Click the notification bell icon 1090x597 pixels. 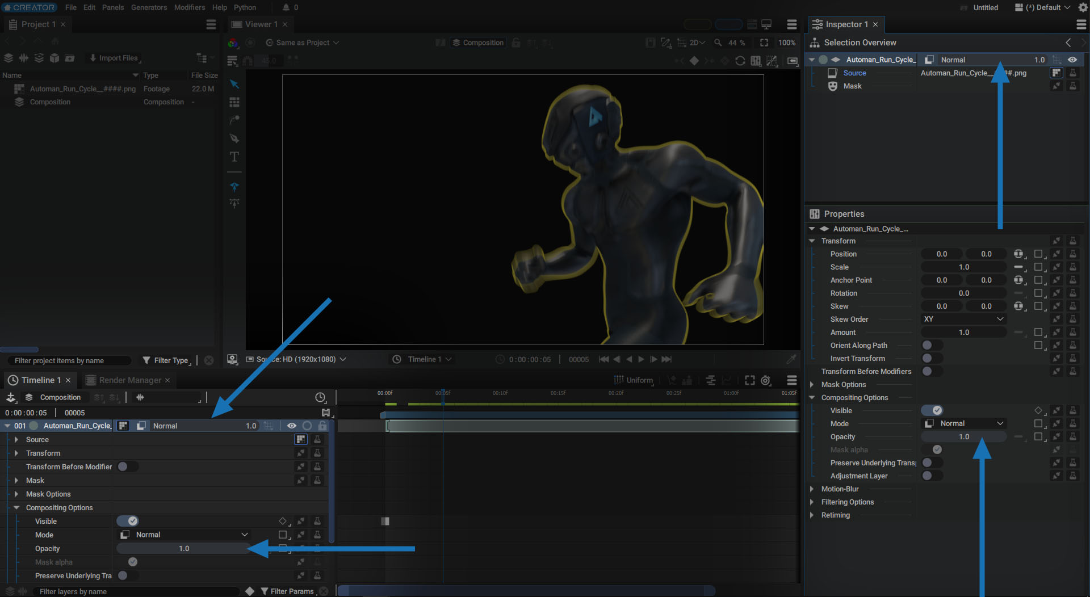pyautogui.click(x=286, y=7)
